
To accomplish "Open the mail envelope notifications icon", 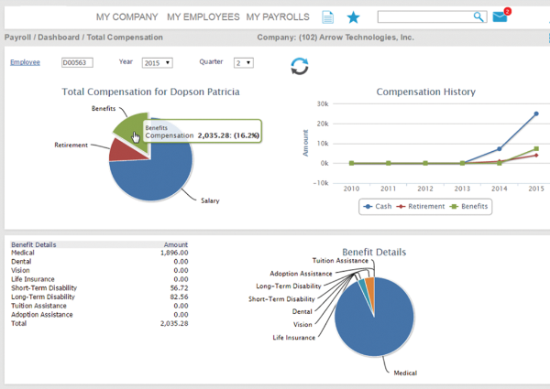I will coord(500,16).
